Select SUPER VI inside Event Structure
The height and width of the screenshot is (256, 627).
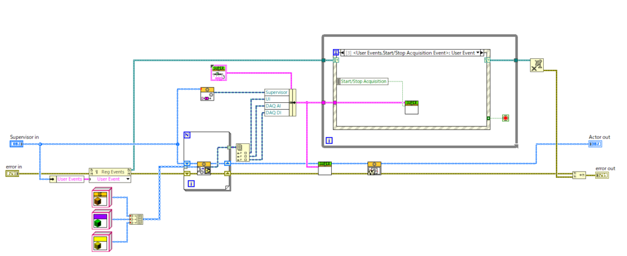pos(411,107)
